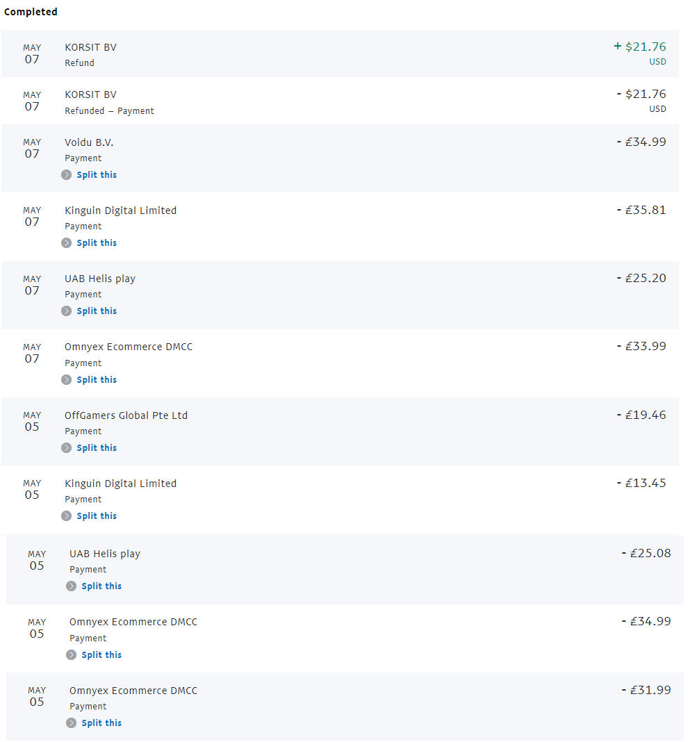
Task: Click arrow icon for Omnyex £34.99 split
Action: pos(71,654)
